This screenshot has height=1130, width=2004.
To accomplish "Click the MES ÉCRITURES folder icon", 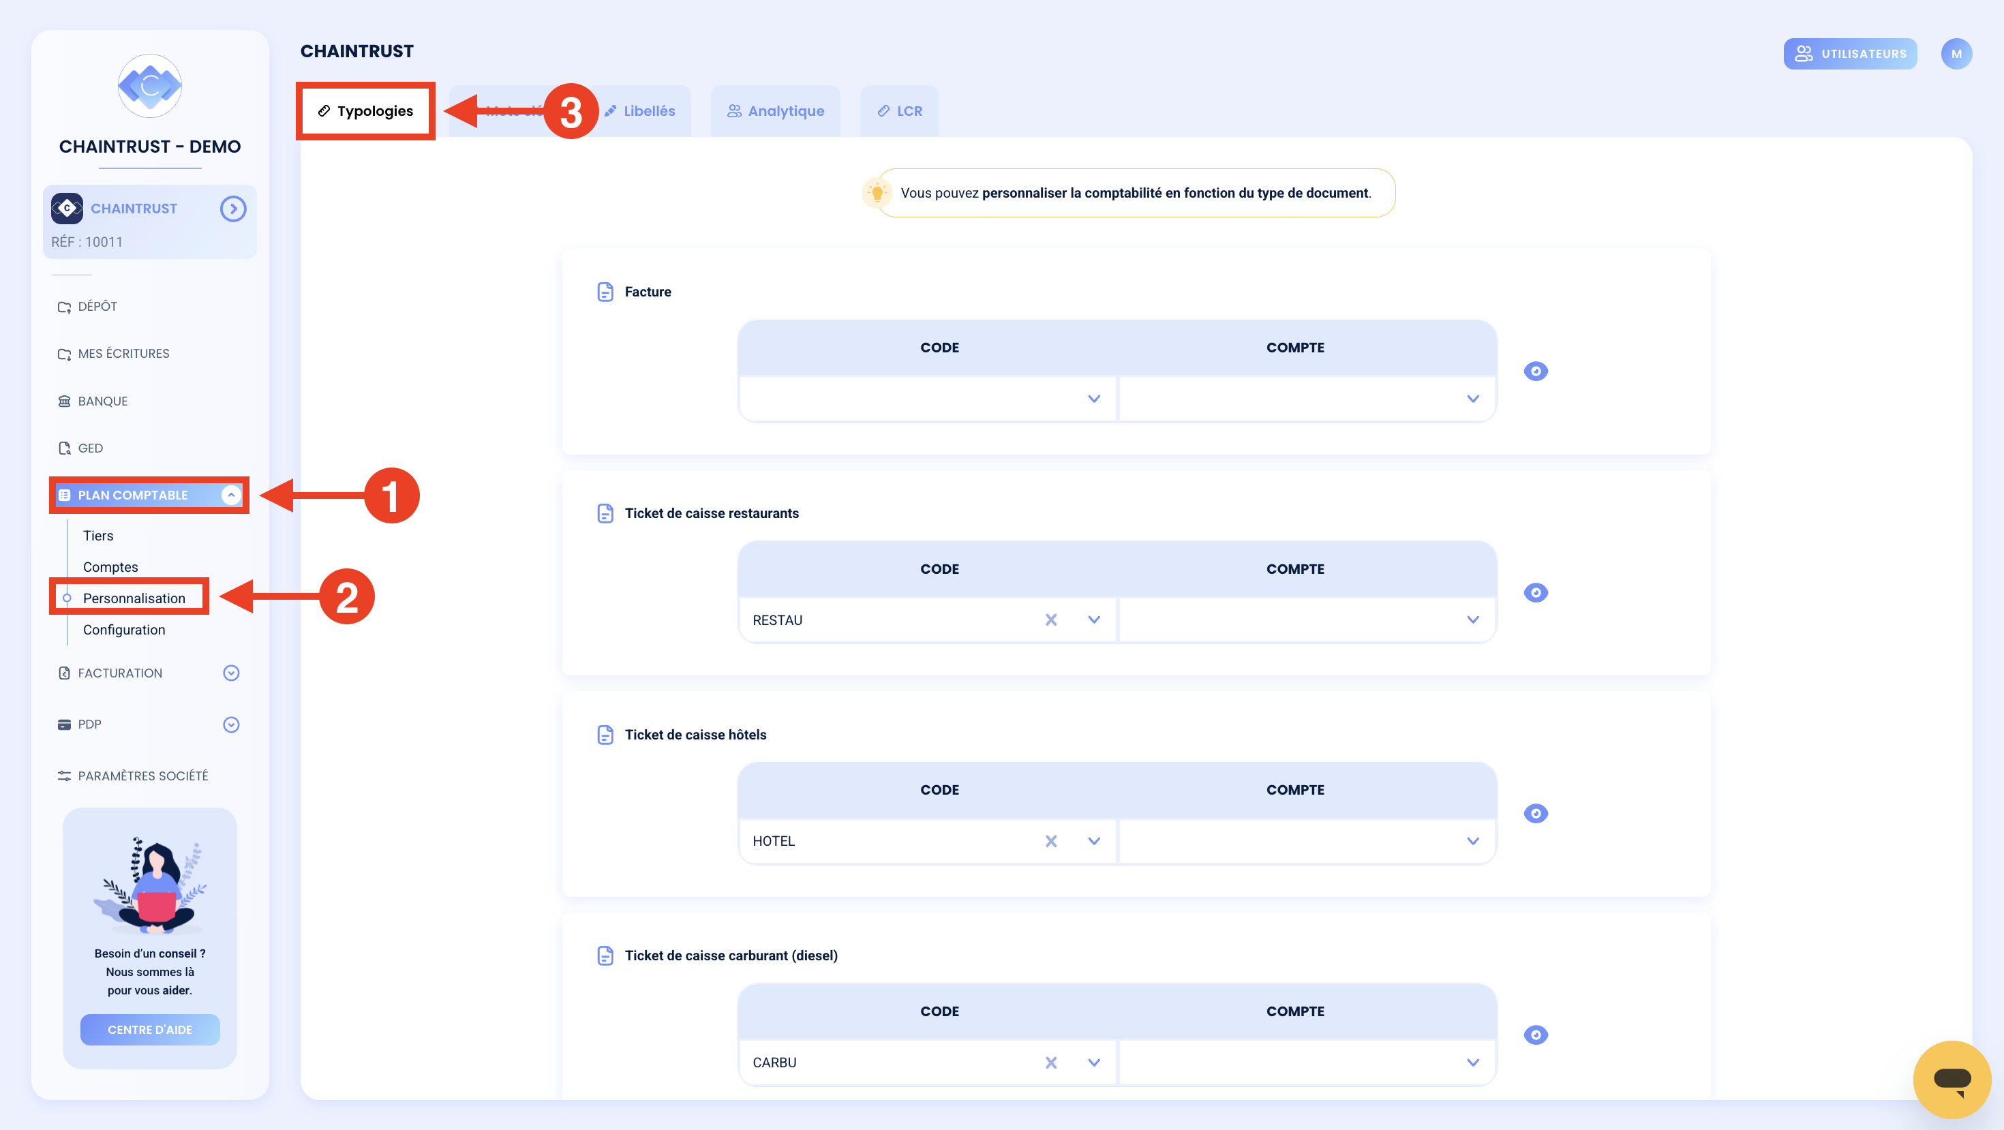I will click(65, 354).
